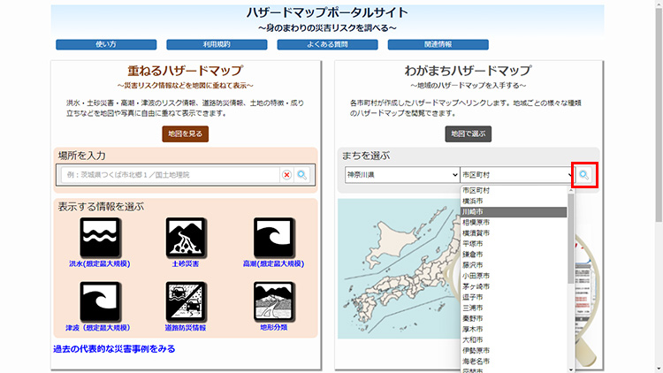
Task: Search selected town with magnifier icon
Action: point(584,175)
